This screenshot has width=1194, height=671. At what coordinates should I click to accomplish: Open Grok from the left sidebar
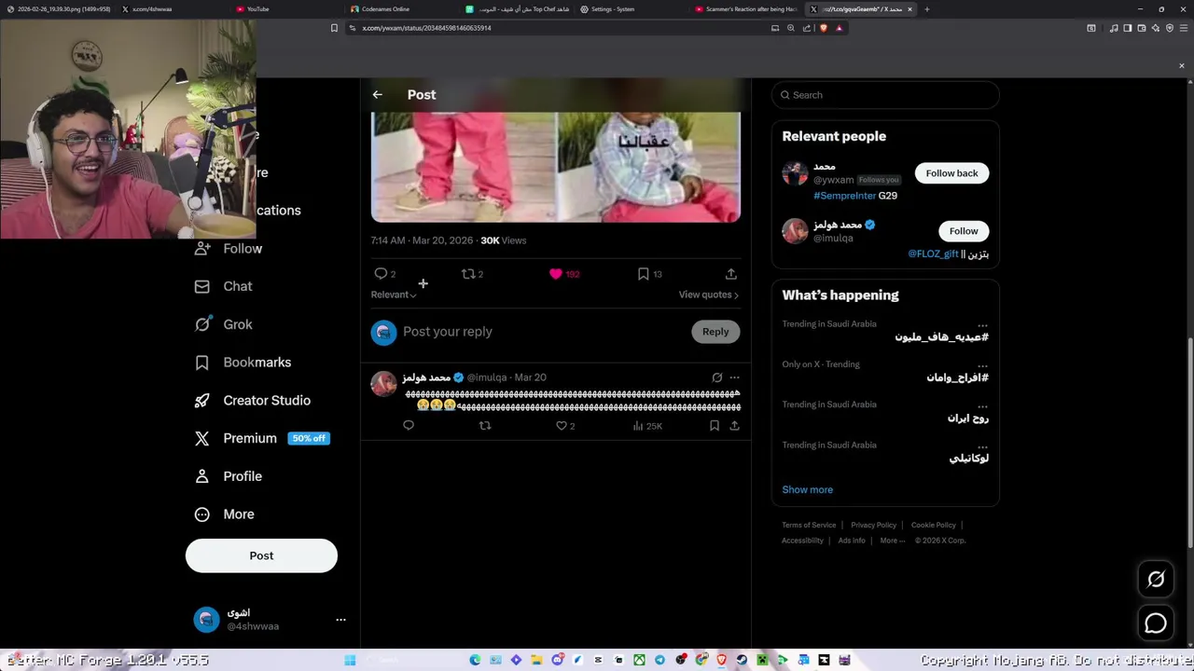point(224,324)
